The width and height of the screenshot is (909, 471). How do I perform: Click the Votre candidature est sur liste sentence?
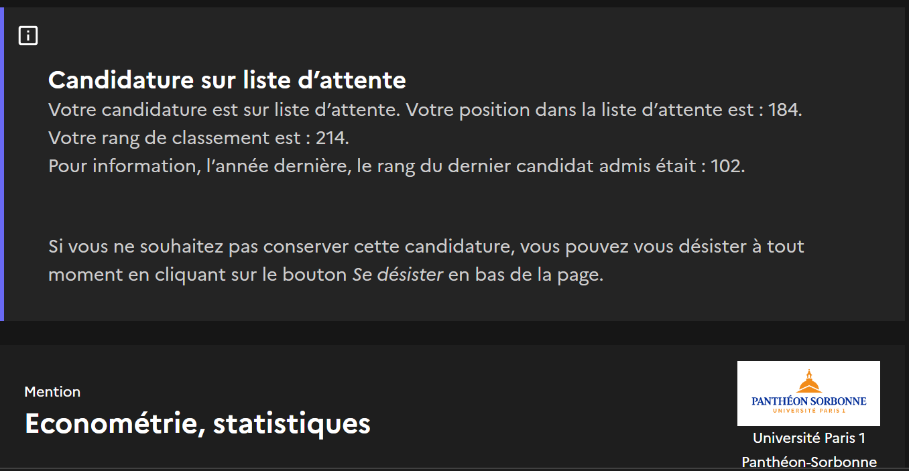[x=223, y=109]
